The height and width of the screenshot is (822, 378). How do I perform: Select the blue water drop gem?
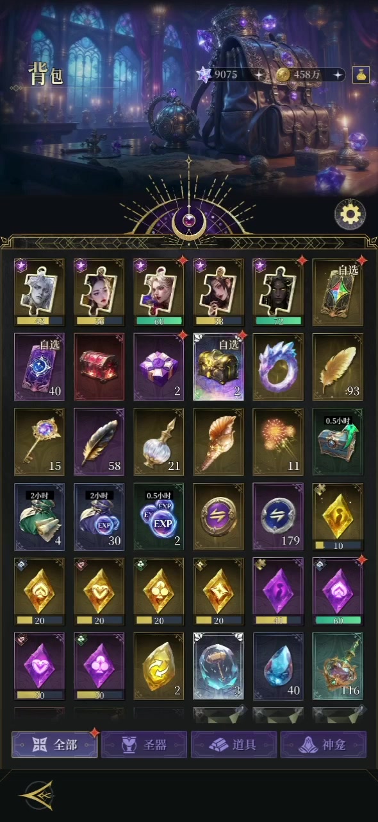click(278, 666)
